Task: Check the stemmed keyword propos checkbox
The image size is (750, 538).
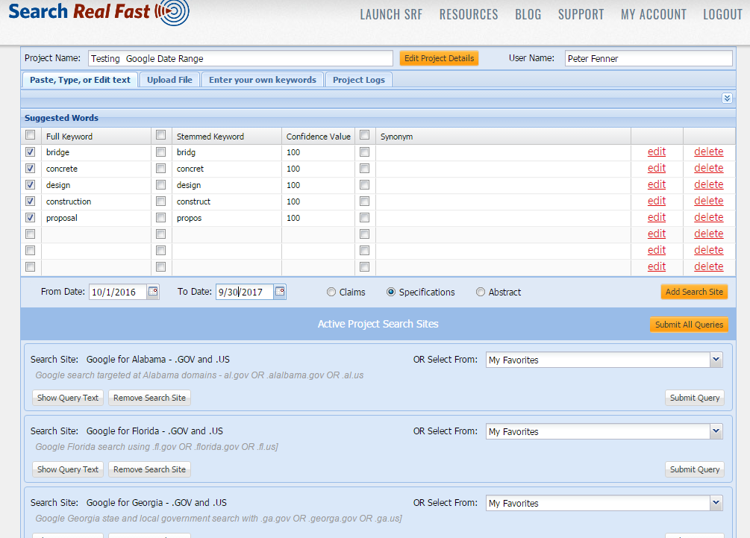Action: pos(160,218)
